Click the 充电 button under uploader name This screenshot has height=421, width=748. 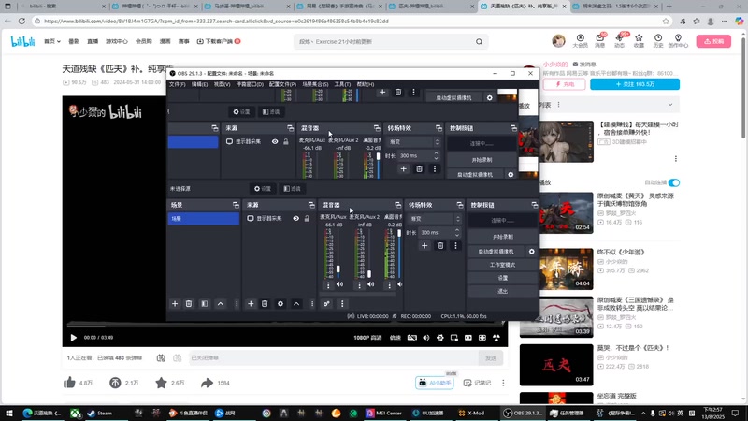[565, 84]
